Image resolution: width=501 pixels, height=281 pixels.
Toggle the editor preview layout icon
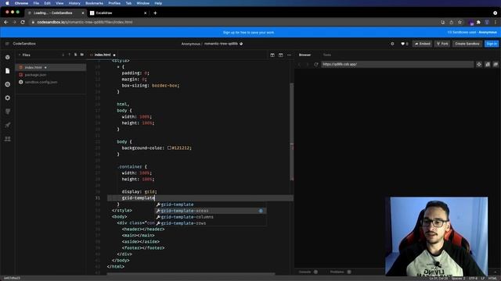280,55
